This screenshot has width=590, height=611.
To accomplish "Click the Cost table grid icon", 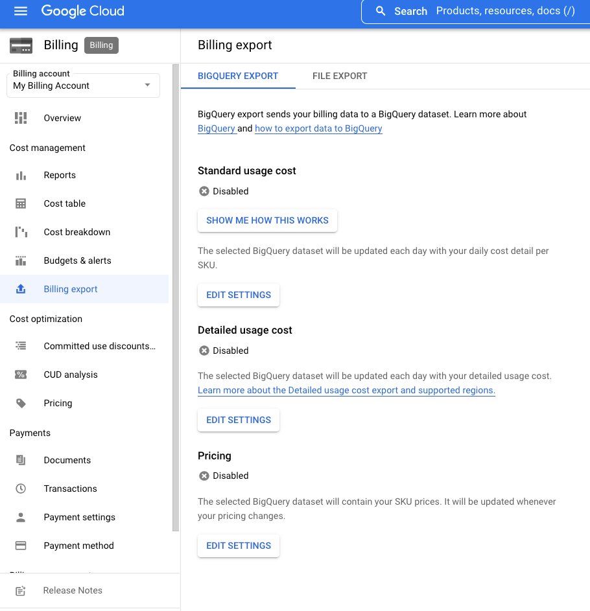I will coord(21,203).
